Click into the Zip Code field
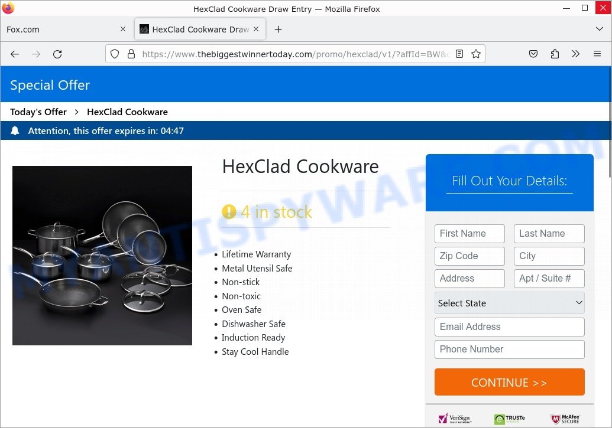612x428 pixels. (469, 256)
